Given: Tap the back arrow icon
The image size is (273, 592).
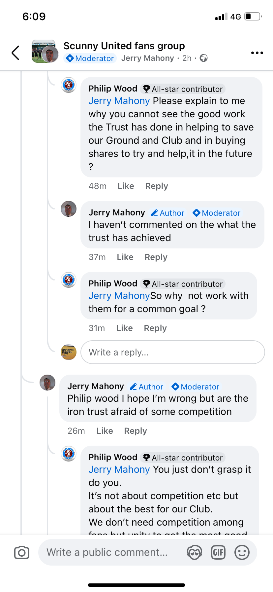Looking at the screenshot, I should (x=15, y=53).
